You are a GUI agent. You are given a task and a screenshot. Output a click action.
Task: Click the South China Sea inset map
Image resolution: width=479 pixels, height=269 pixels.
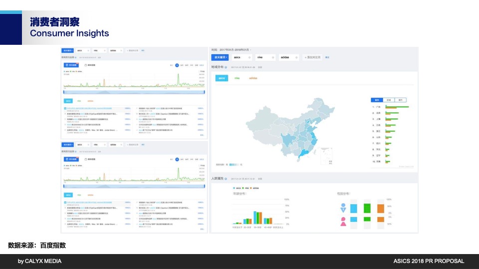(x=326, y=155)
